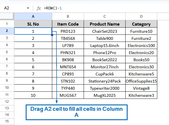Click the cell 'CP893'

(x=68, y=74)
